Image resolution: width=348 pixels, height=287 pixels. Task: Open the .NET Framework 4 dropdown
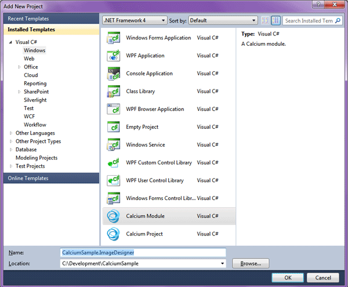click(x=135, y=20)
